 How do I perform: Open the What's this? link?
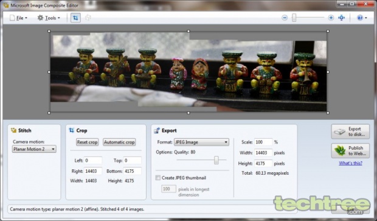point(351,163)
